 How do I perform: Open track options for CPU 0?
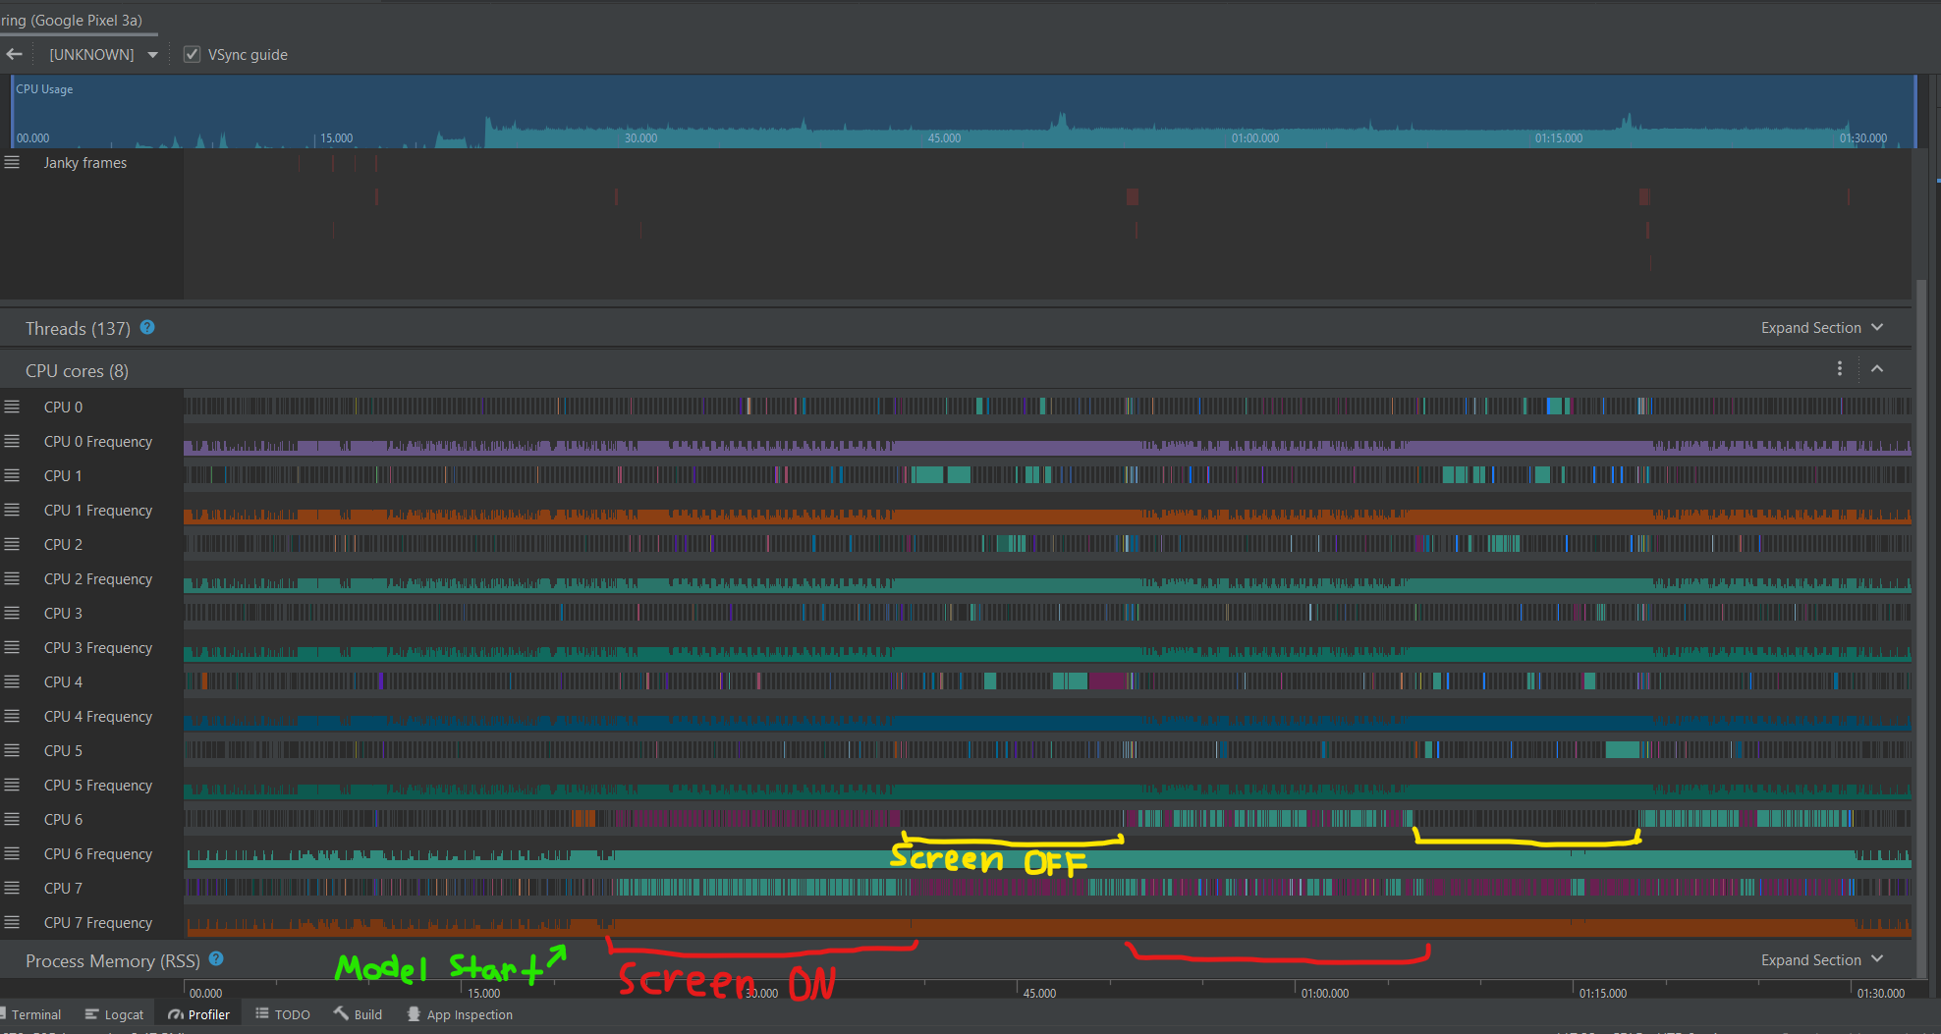tap(12, 406)
